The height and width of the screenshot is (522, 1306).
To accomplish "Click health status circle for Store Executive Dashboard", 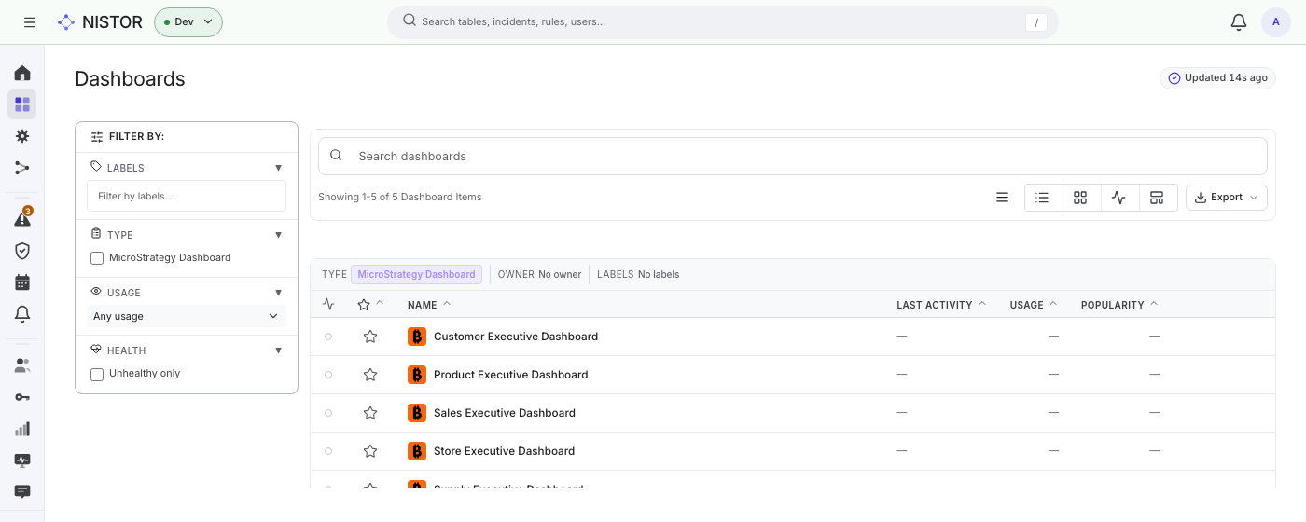I will (328, 451).
